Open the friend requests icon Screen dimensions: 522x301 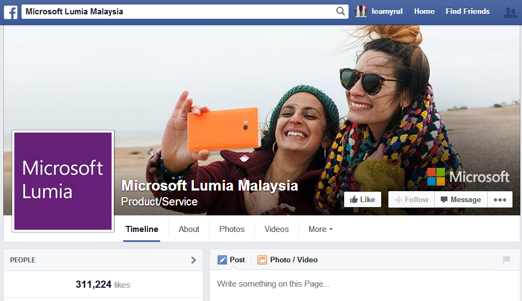510,12
